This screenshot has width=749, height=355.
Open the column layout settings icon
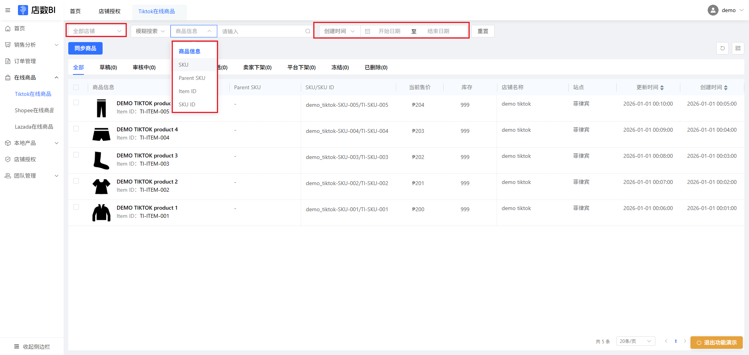pyautogui.click(x=738, y=48)
